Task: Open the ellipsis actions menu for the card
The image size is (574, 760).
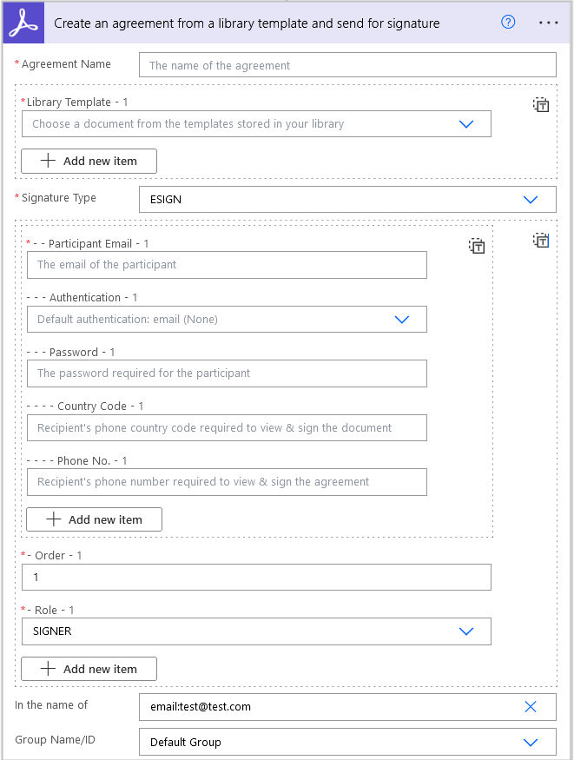Action: 549,23
